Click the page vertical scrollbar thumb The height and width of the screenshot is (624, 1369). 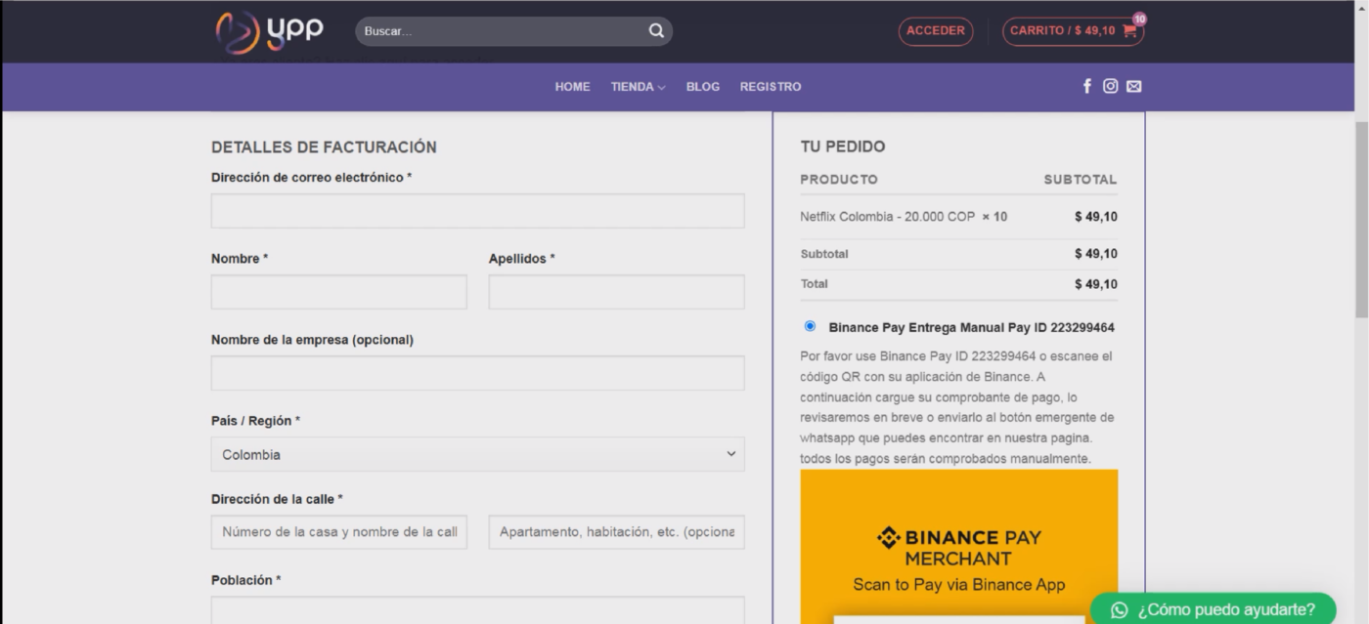coord(1360,220)
